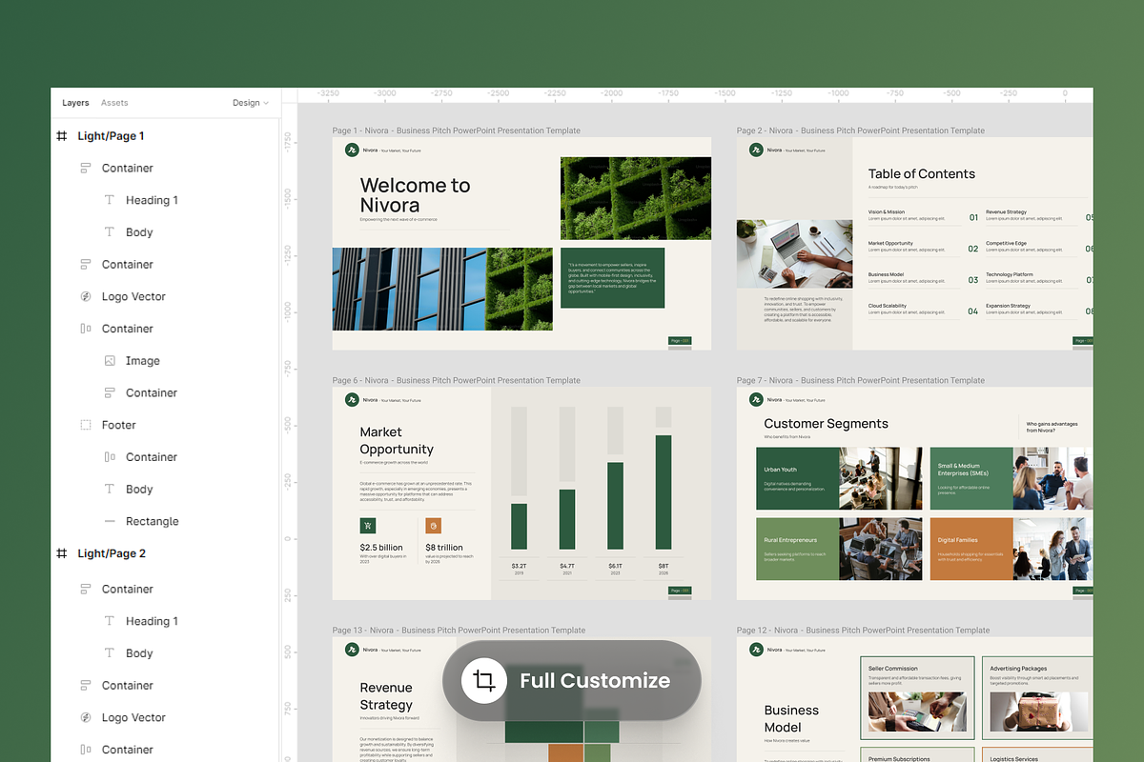Viewport: 1144px width, 762px height.
Task: Select the Page 13 frame label on canvas
Action: (459, 630)
